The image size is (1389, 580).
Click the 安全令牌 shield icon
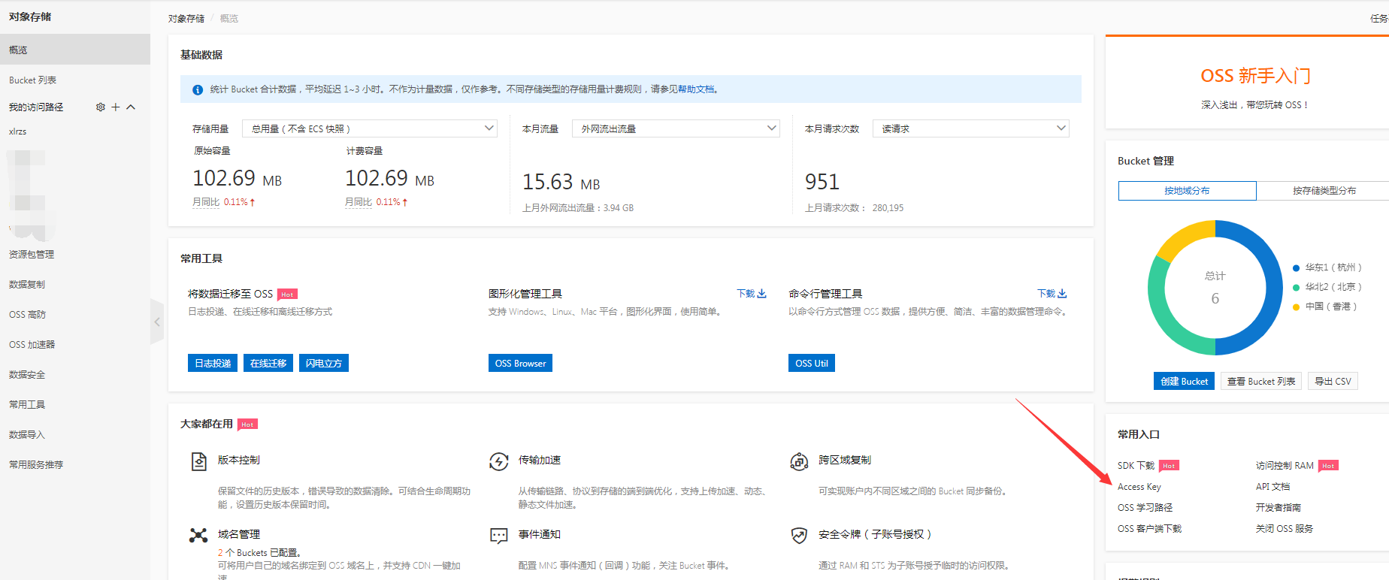pyautogui.click(x=799, y=535)
